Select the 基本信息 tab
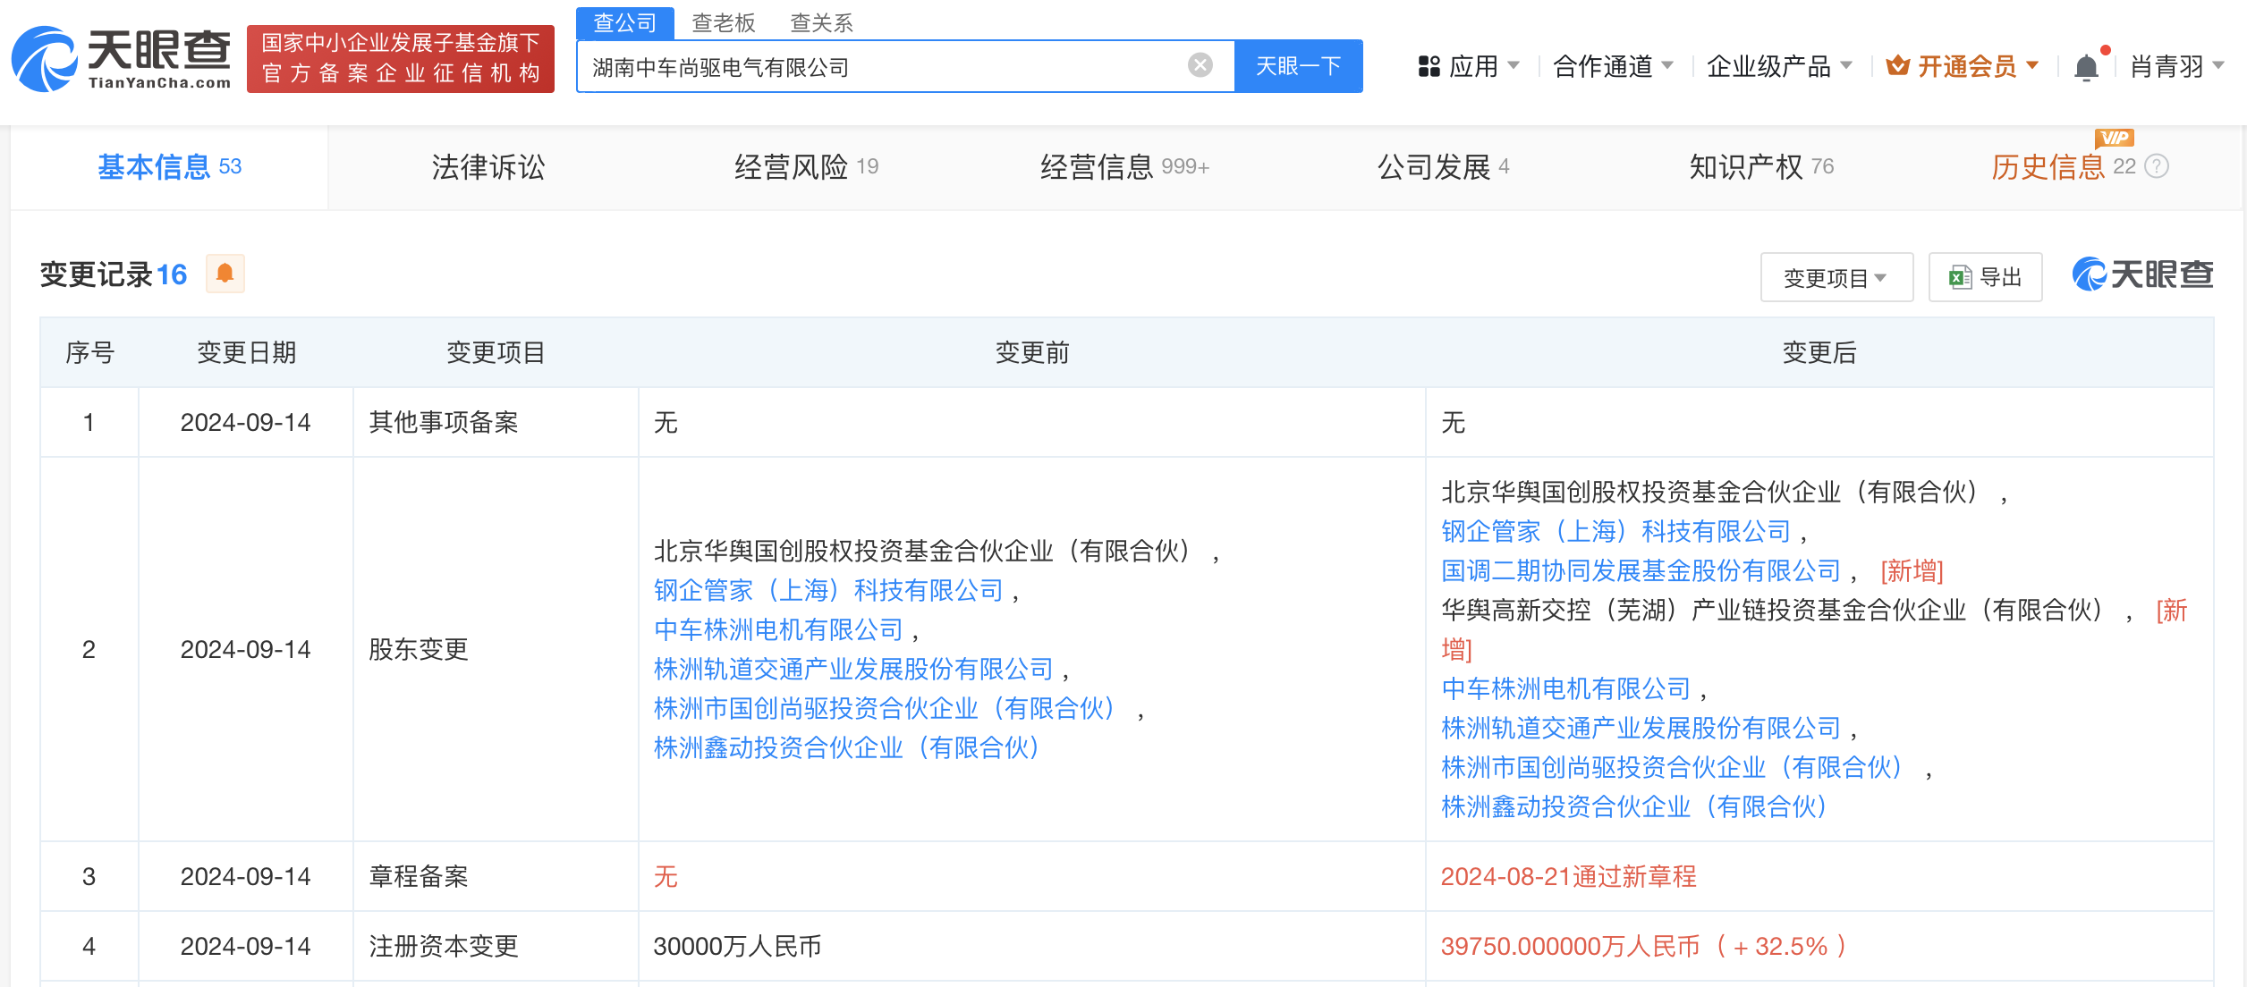 pyautogui.click(x=169, y=167)
